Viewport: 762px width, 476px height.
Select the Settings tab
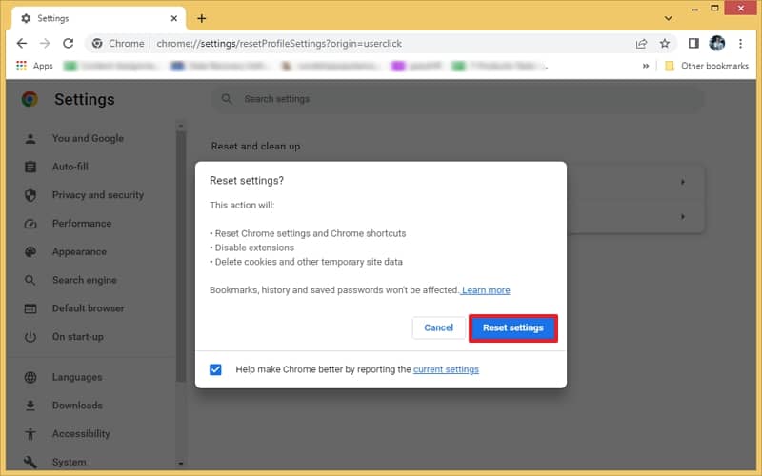coord(99,18)
